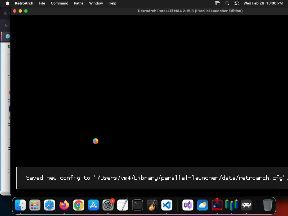Open the Apple menu
The width and height of the screenshot is (288, 216).
[x=7, y=3]
